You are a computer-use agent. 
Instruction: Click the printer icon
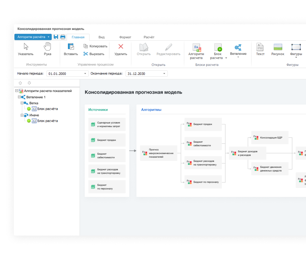(x=63, y=37)
